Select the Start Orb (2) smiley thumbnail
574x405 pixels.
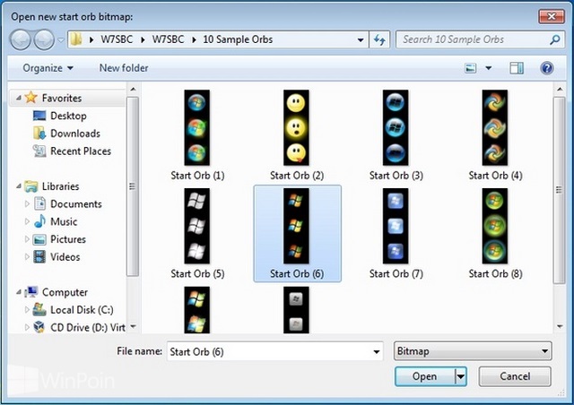(x=296, y=128)
